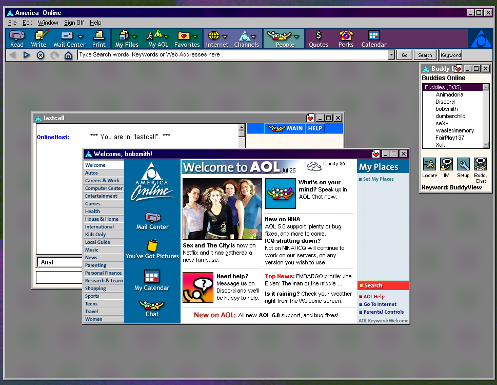Open the Perks toolbar icon
The width and height of the screenshot is (497, 385).
coord(346,38)
